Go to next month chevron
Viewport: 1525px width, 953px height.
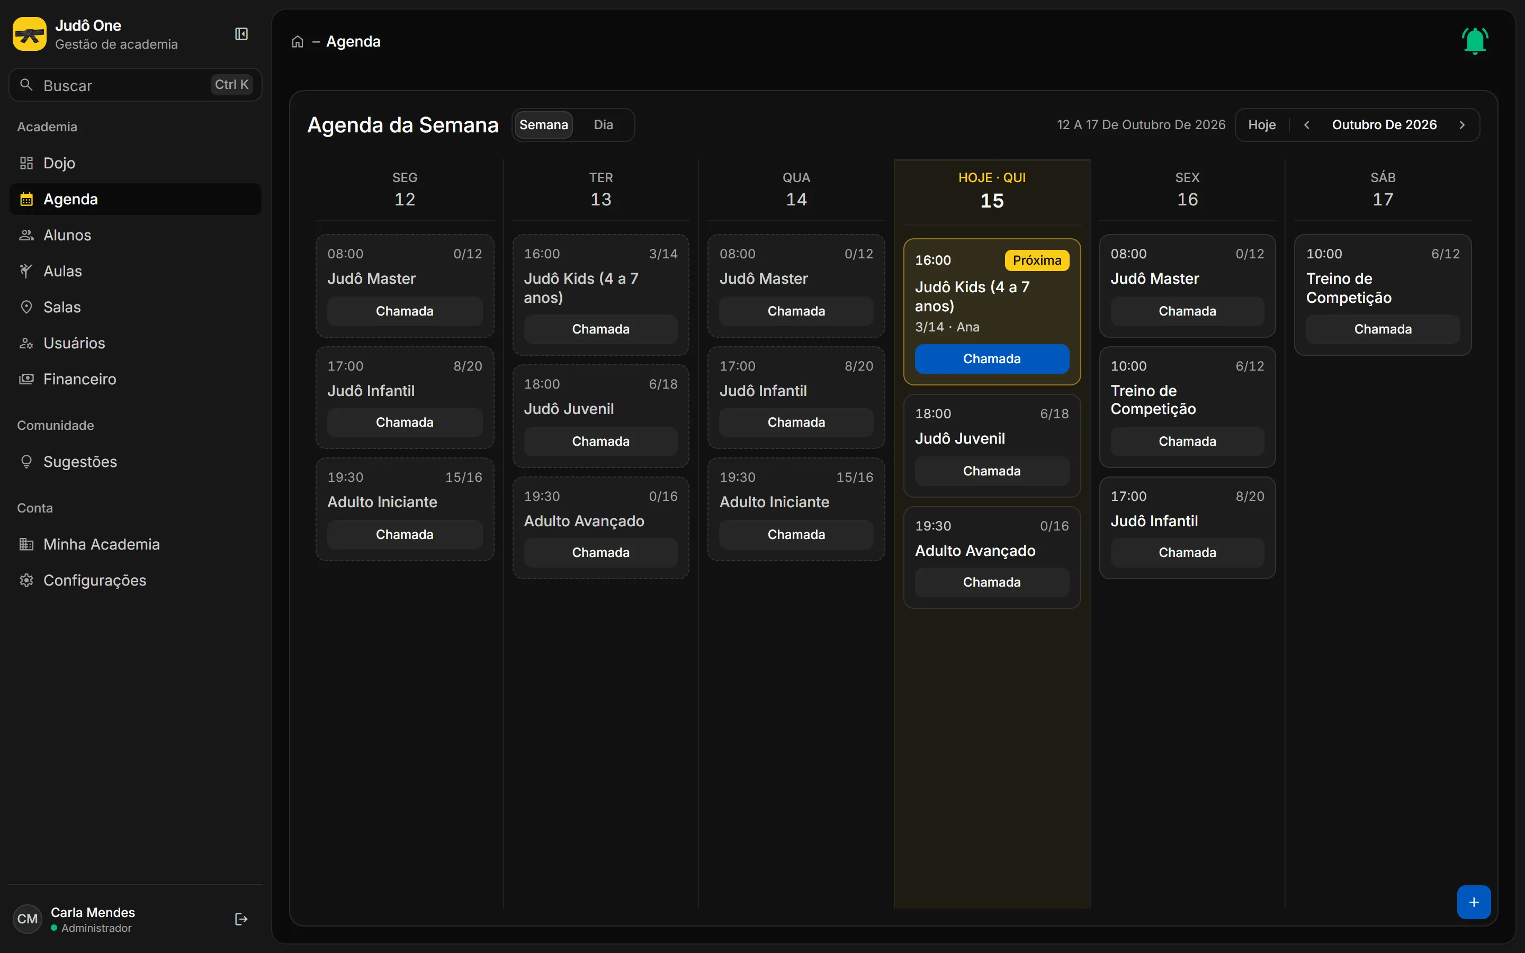click(x=1462, y=125)
